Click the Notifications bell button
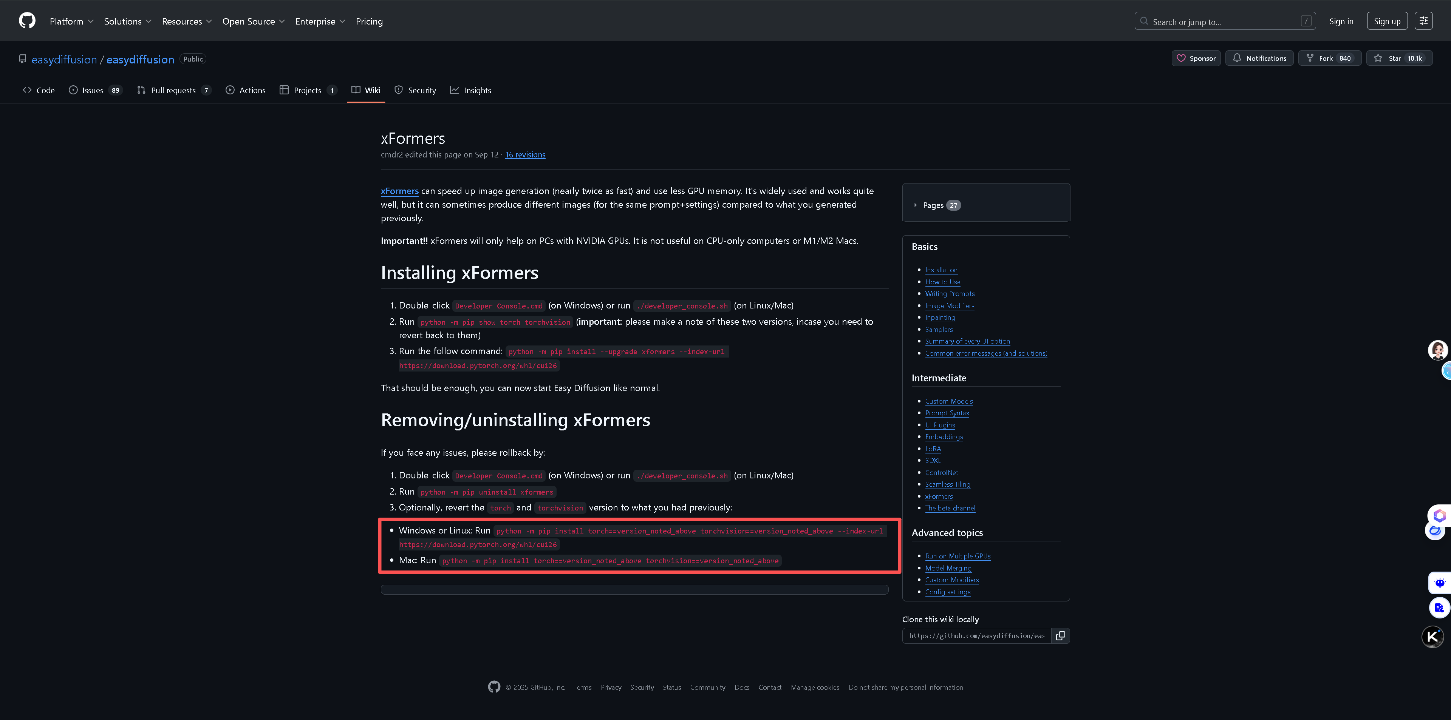Image resolution: width=1451 pixels, height=720 pixels. tap(1259, 58)
